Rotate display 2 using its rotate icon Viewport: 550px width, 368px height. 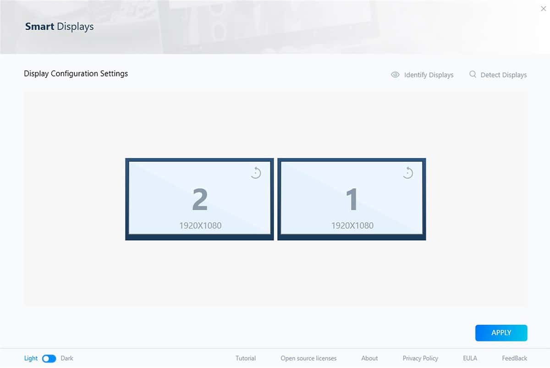click(256, 173)
